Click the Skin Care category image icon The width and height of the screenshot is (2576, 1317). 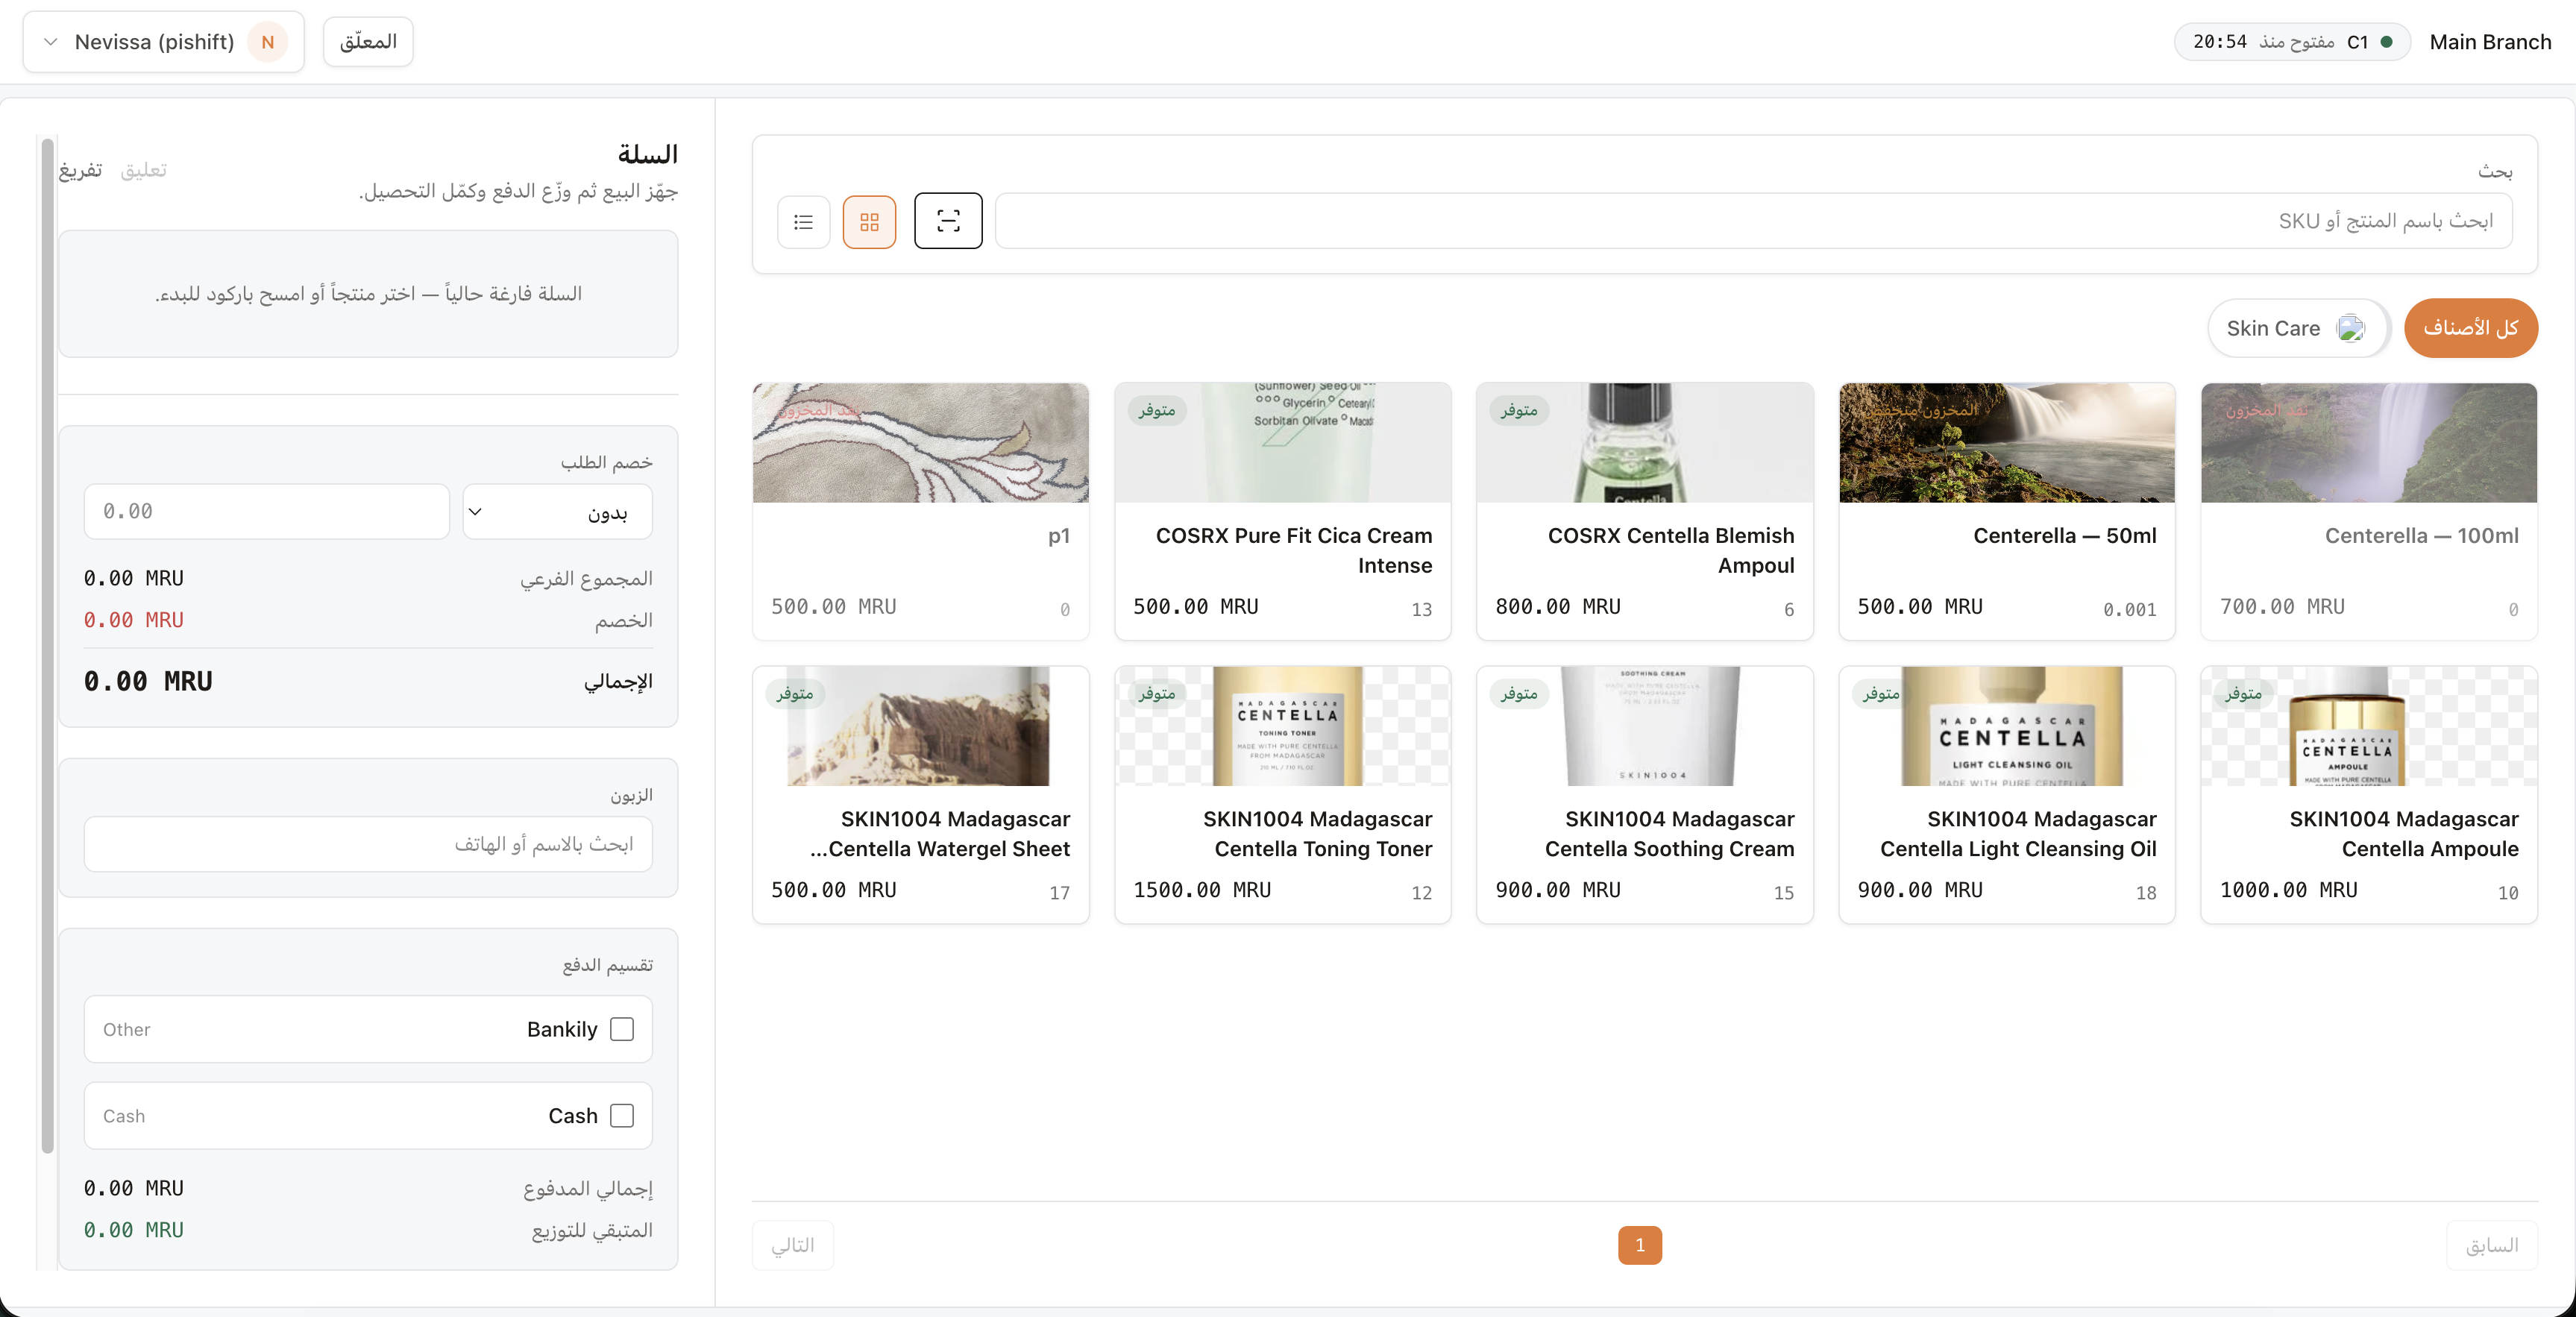2350,328
